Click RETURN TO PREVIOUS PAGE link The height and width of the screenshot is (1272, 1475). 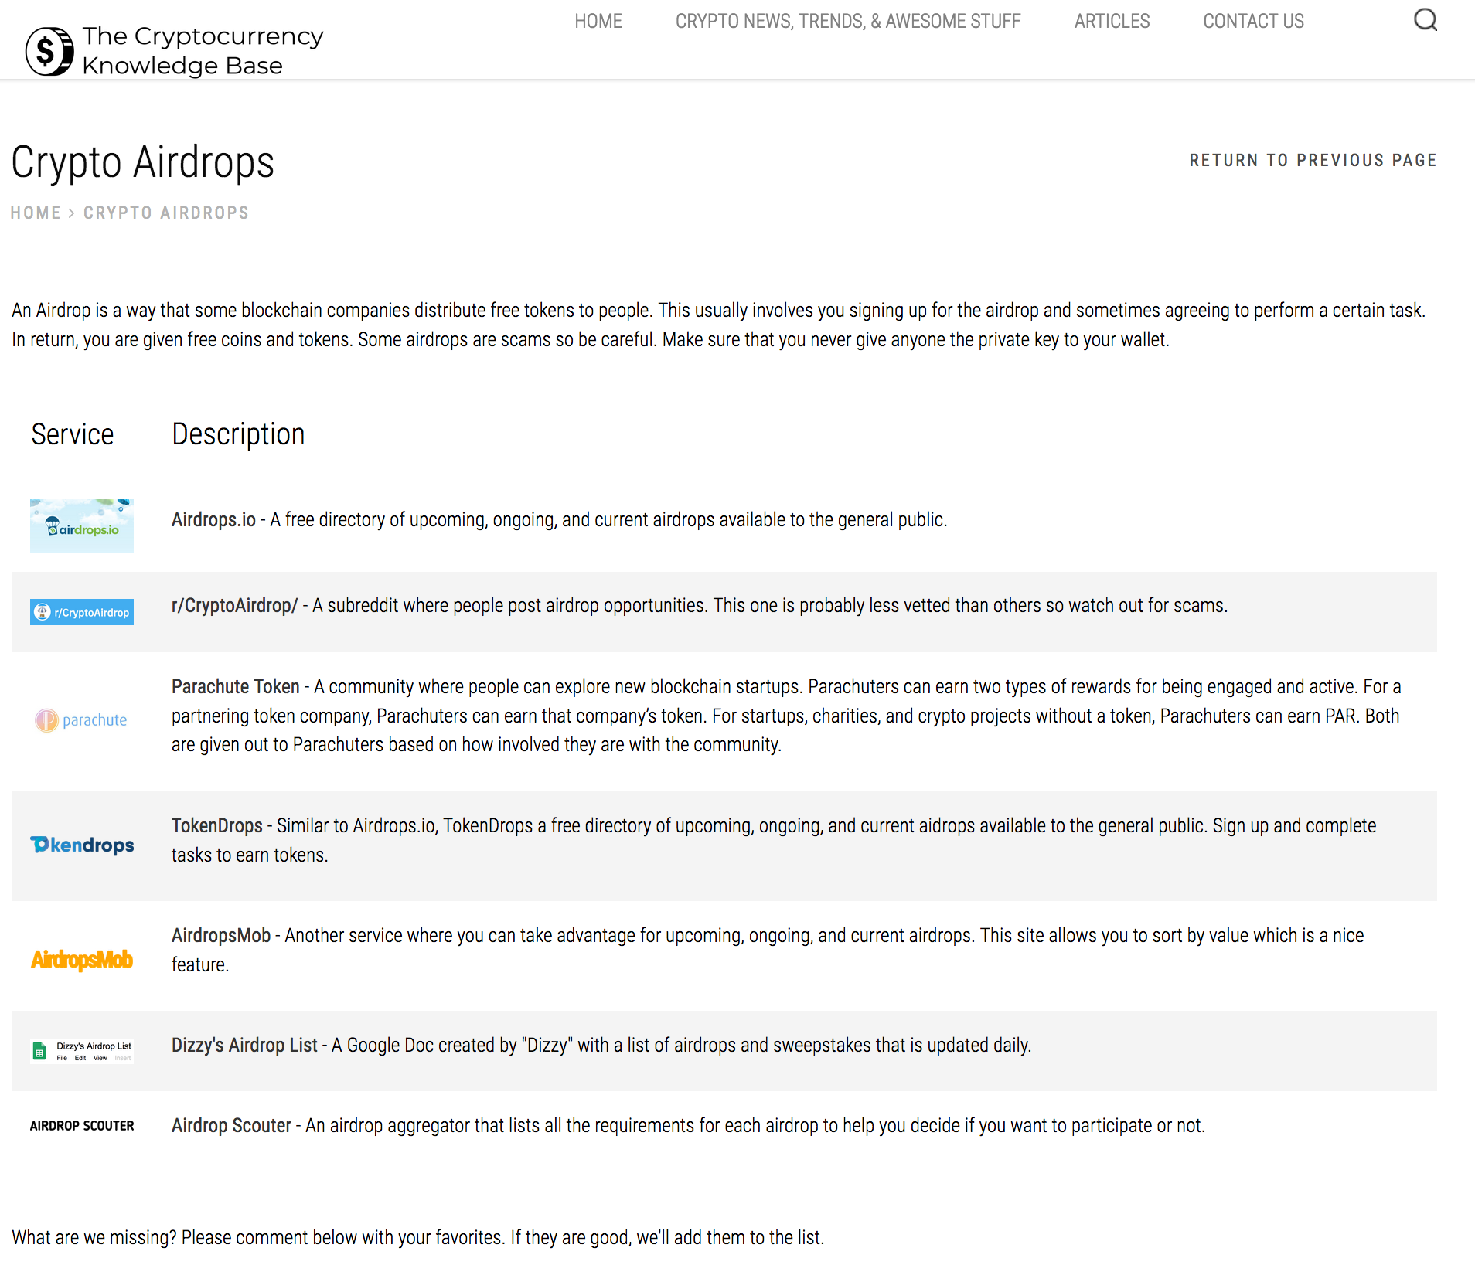(1313, 160)
